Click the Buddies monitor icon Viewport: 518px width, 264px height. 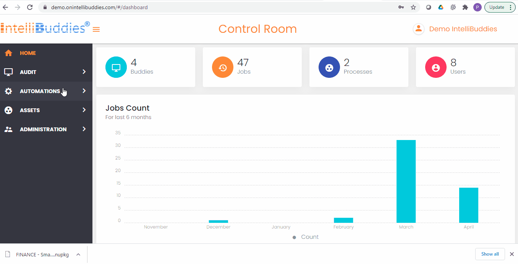click(x=116, y=67)
